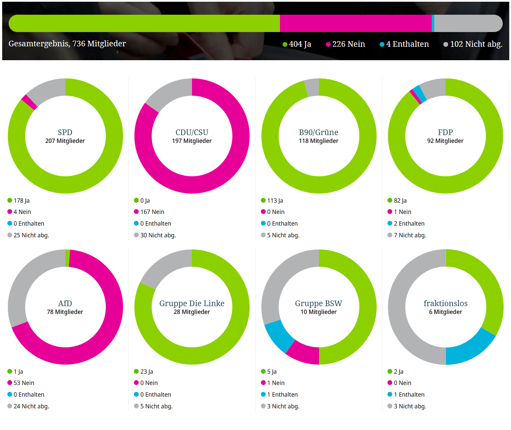Select the Gruppe BSW '5 Ja' legend entry
This screenshot has width=511, height=430.
(269, 372)
